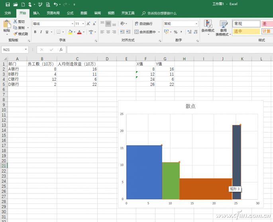Viewport: 273px width, 222px height.
Task: Toggle Italic formatting
Action: (41, 32)
